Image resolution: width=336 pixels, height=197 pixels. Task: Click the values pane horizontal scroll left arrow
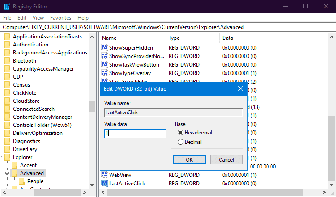103,192
